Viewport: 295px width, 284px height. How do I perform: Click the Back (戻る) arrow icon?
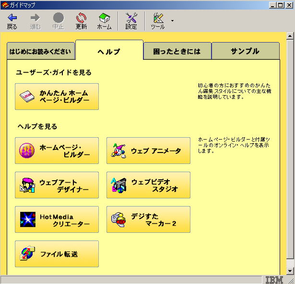[x=12, y=18]
